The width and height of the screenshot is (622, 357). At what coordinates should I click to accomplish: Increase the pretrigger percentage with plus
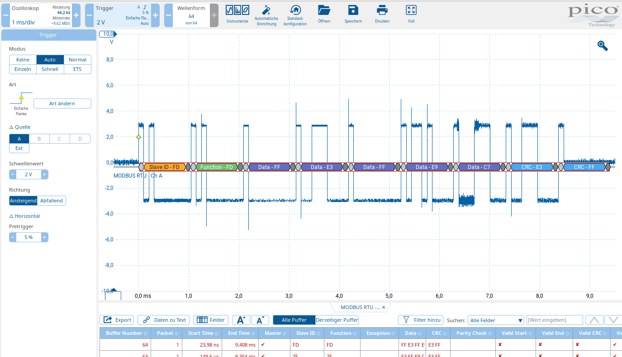[x=44, y=237]
